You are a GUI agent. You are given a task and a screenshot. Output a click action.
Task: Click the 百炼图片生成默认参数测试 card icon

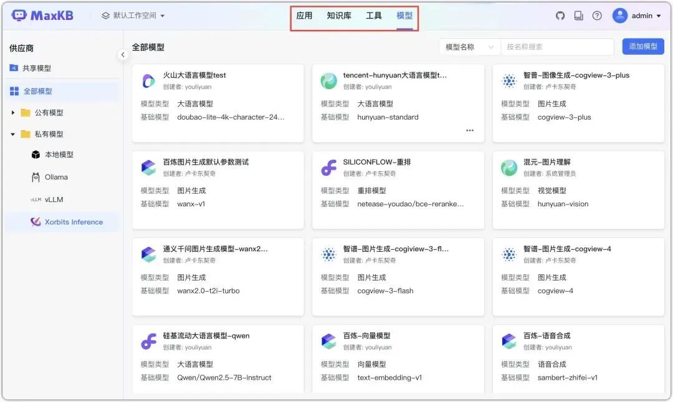pos(148,168)
